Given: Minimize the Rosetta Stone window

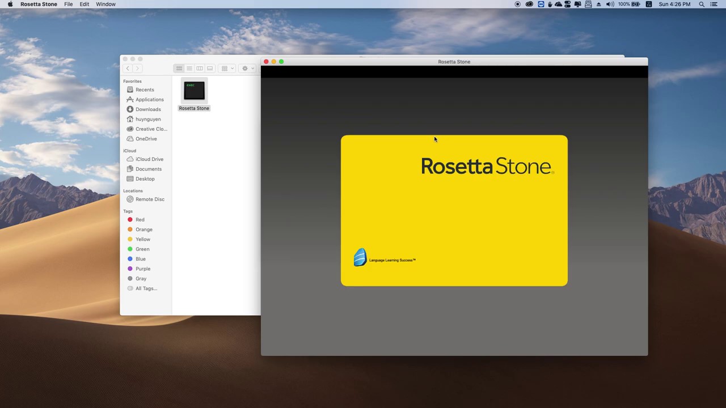Looking at the screenshot, I should pyautogui.click(x=273, y=61).
